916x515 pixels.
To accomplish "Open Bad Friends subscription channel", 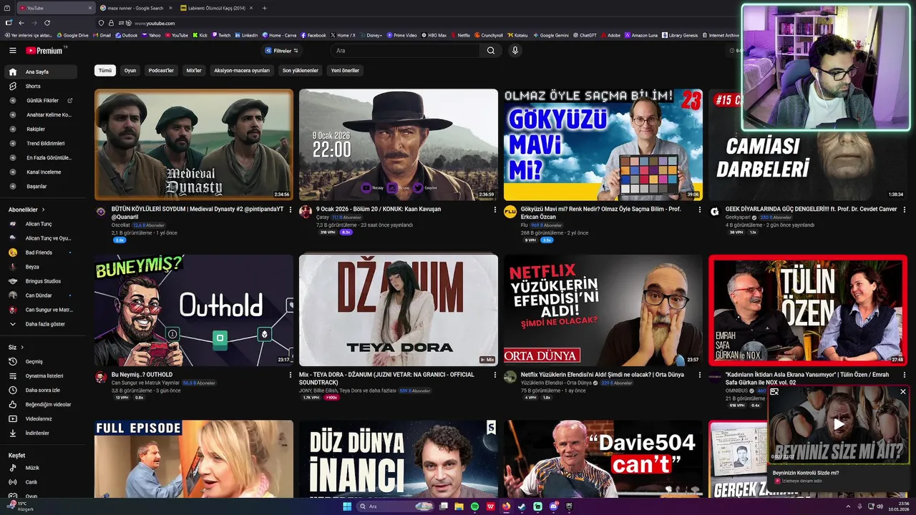I will pyautogui.click(x=42, y=252).
